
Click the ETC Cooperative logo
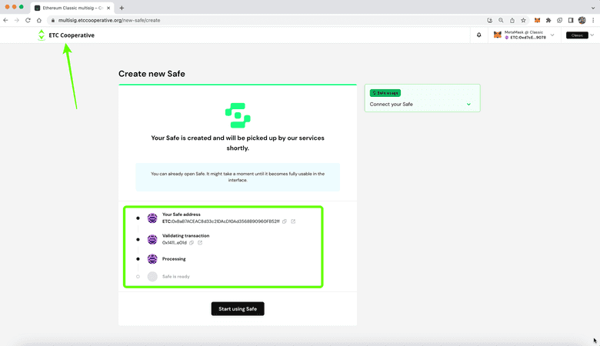coord(65,35)
